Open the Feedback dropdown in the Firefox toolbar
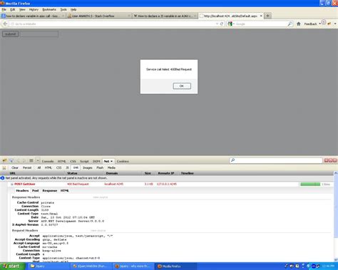The height and width of the screenshot is (270, 338). 312,24
